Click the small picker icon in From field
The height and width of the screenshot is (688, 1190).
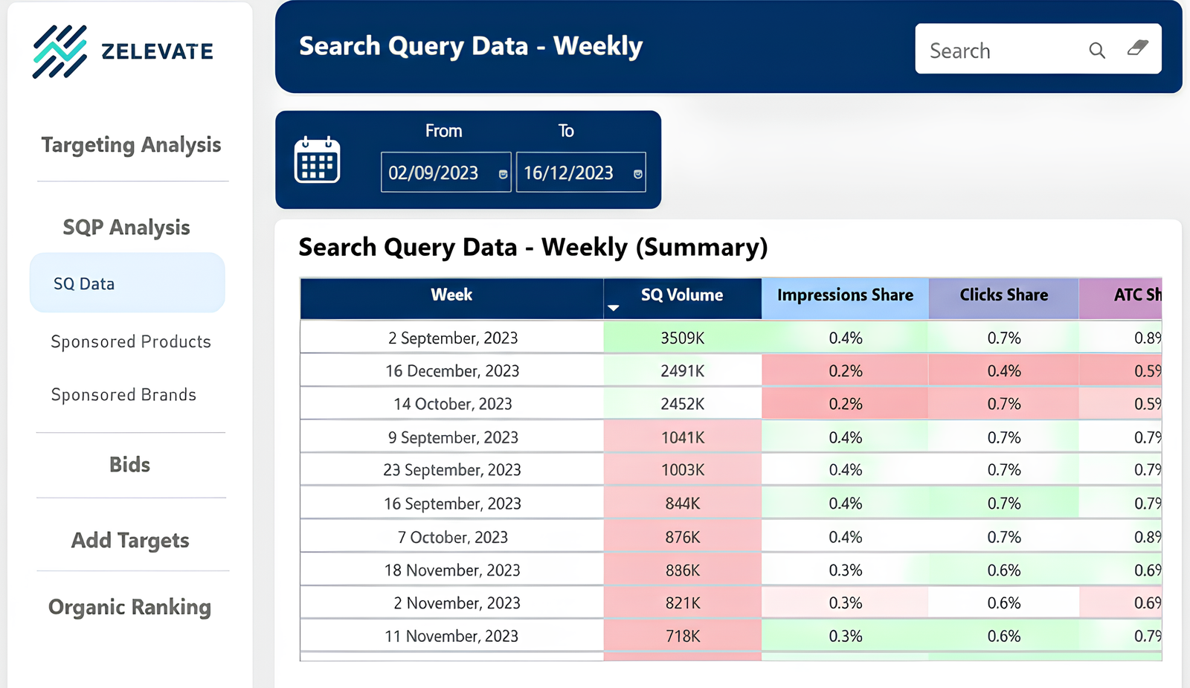point(504,173)
